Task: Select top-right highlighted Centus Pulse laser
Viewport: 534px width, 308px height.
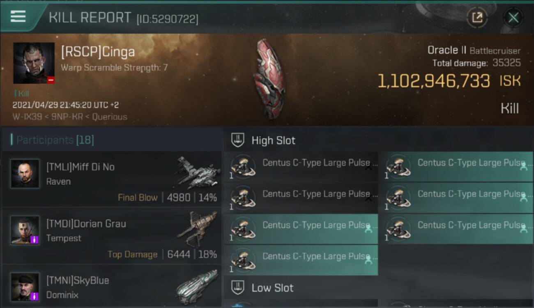Action: click(x=456, y=167)
